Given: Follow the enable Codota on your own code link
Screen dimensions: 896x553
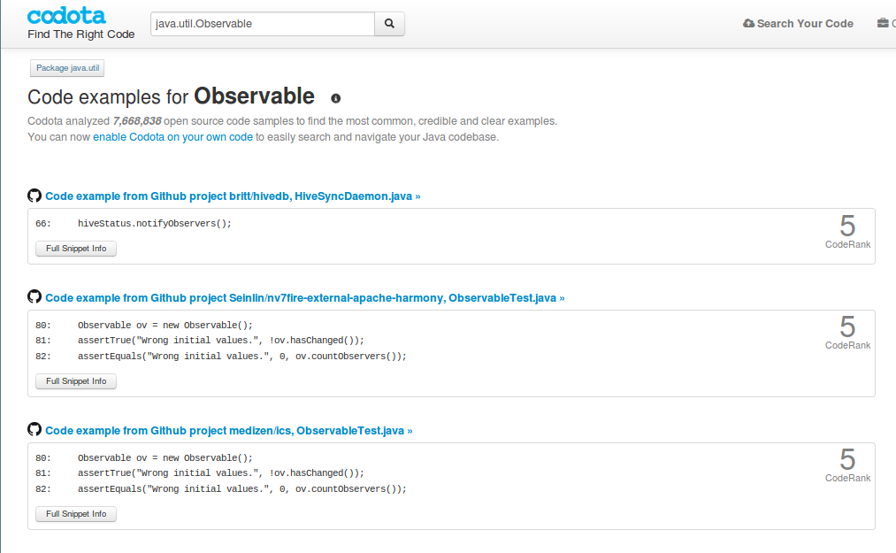Looking at the screenshot, I should (x=172, y=137).
